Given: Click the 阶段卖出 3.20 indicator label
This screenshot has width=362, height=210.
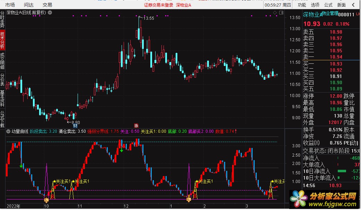Looking at the screenshot, I should point(43,131).
